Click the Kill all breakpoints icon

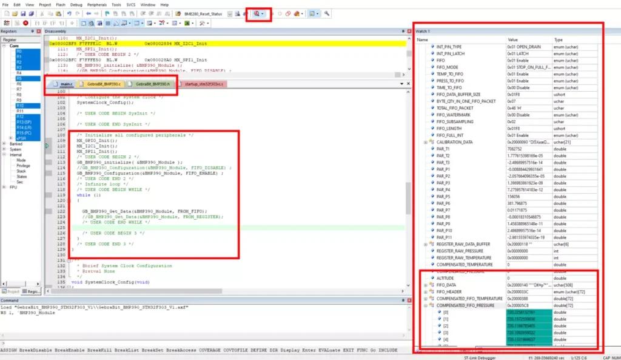point(296,14)
